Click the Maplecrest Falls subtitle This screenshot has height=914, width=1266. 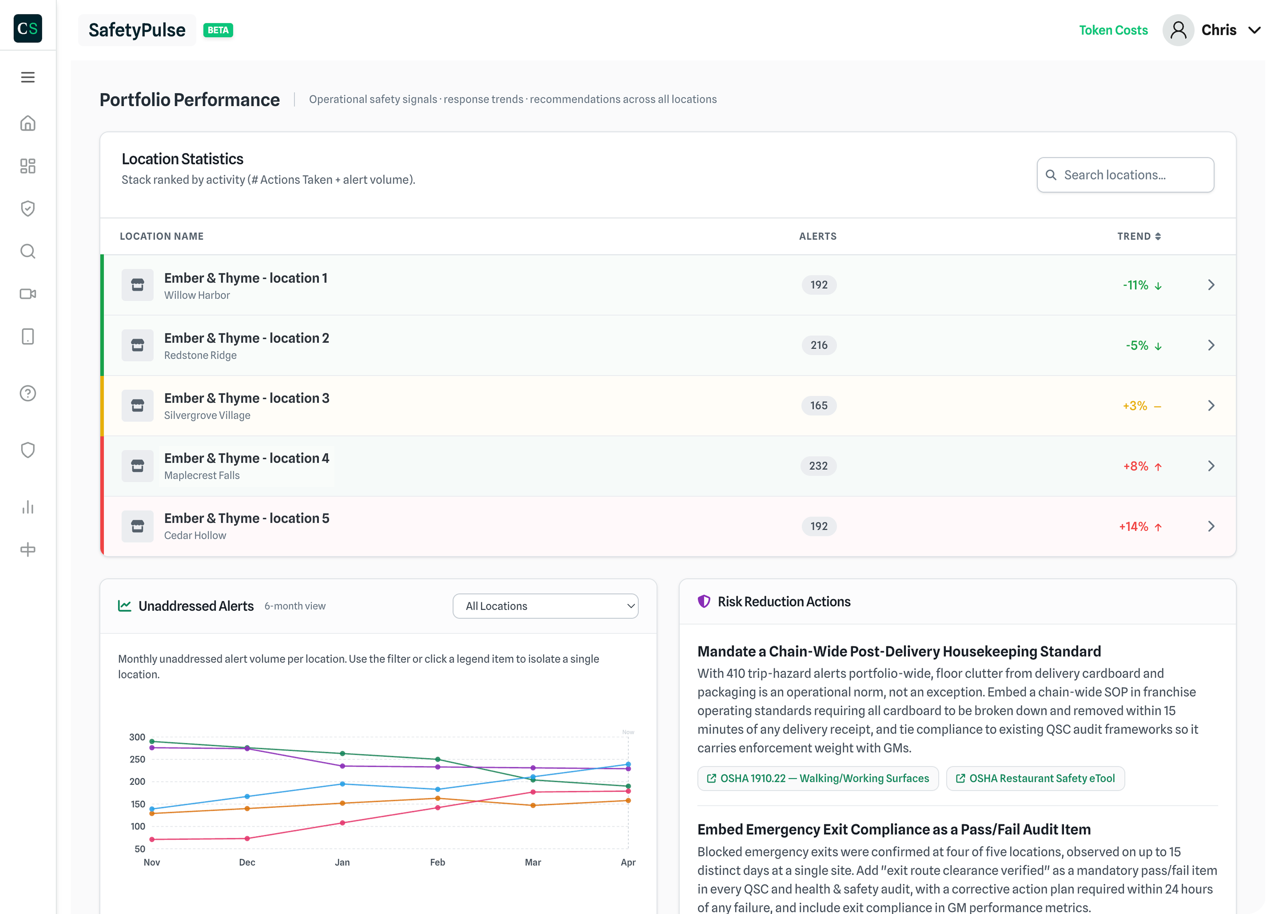click(202, 476)
